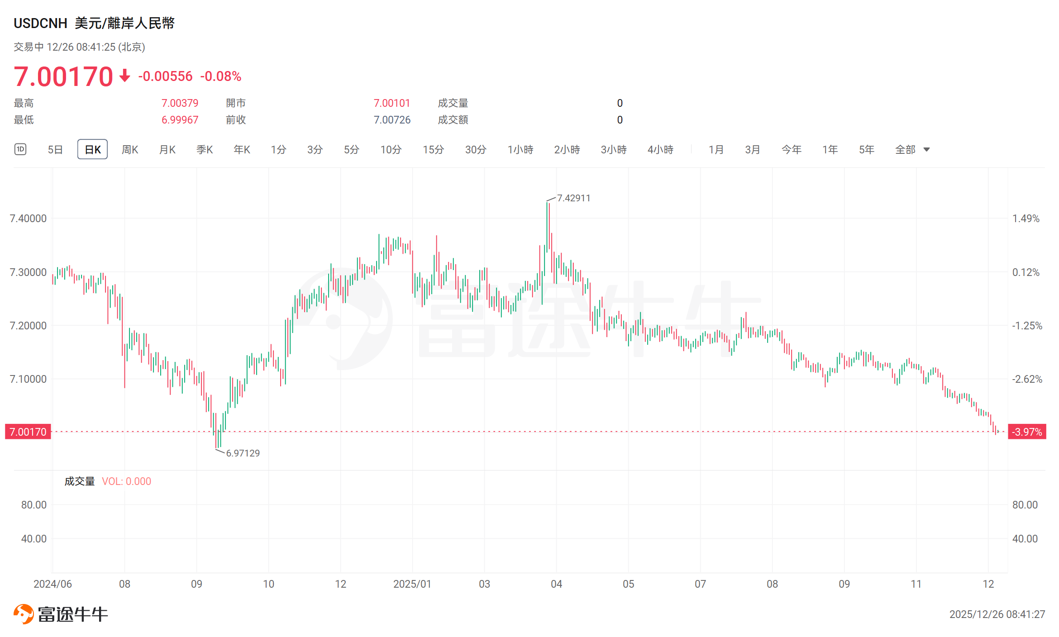Image resolution: width=1059 pixels, height=637 pixels.
Task: Choose the 4小時 interval tab
Action: point(660,150)
